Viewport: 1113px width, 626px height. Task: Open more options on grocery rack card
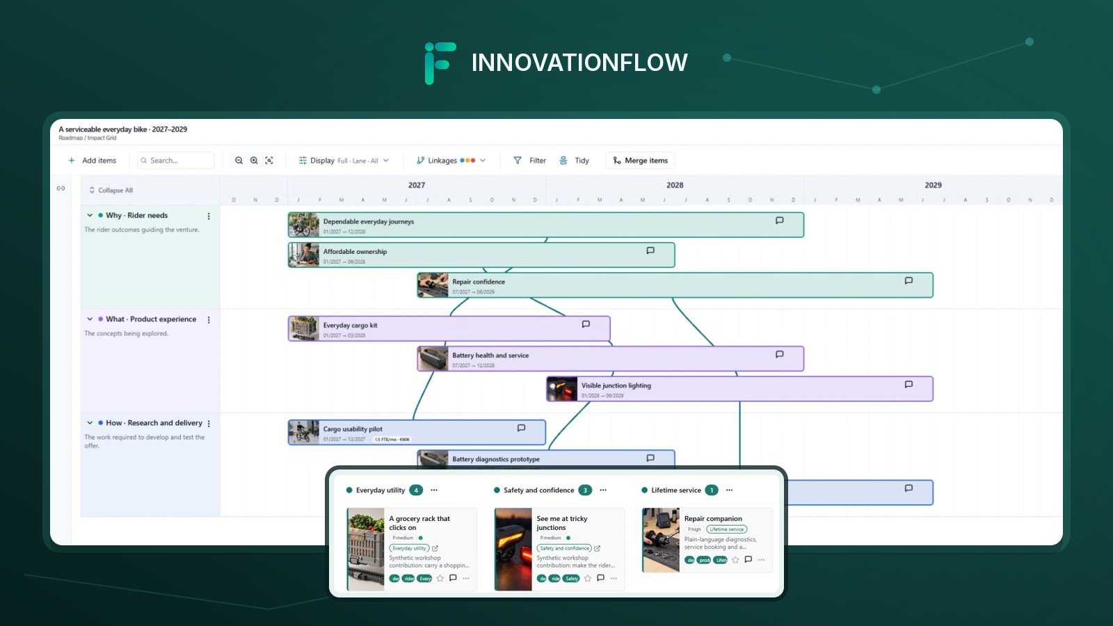pyautogui.click(x=466, y=578)
